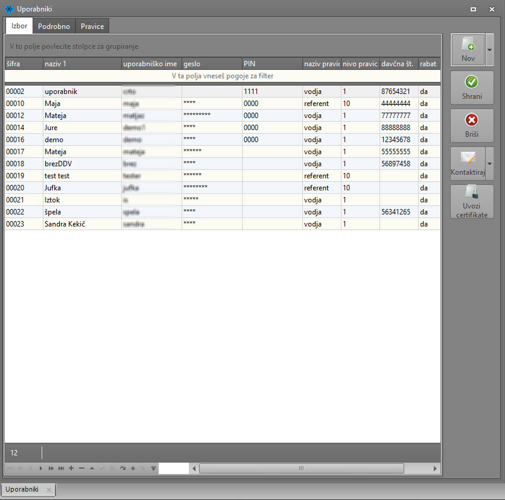
Task: Click the demo name cell
Action: [82, 140]
